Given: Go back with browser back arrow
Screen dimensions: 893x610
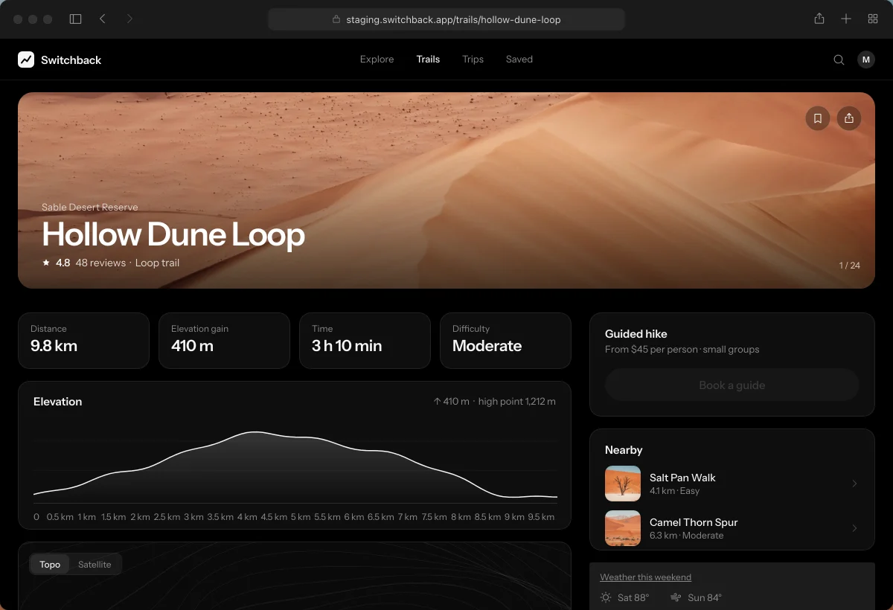Looking at the screenshot, I should [103, 19].
